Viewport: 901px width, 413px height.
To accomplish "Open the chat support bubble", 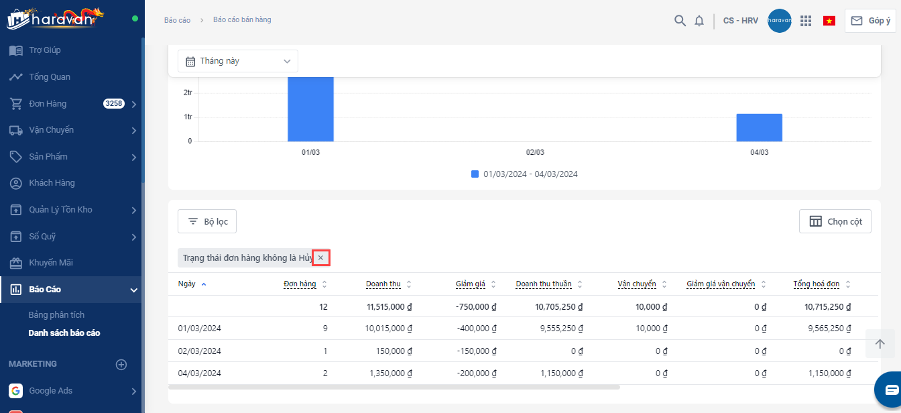I will click(x=891, y=390).
